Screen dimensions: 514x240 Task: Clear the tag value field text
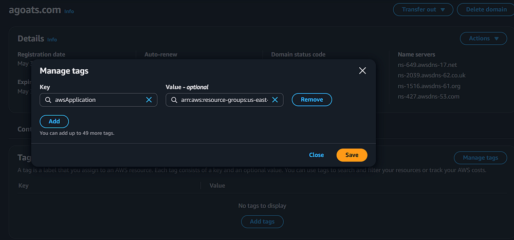coord(274,100)
